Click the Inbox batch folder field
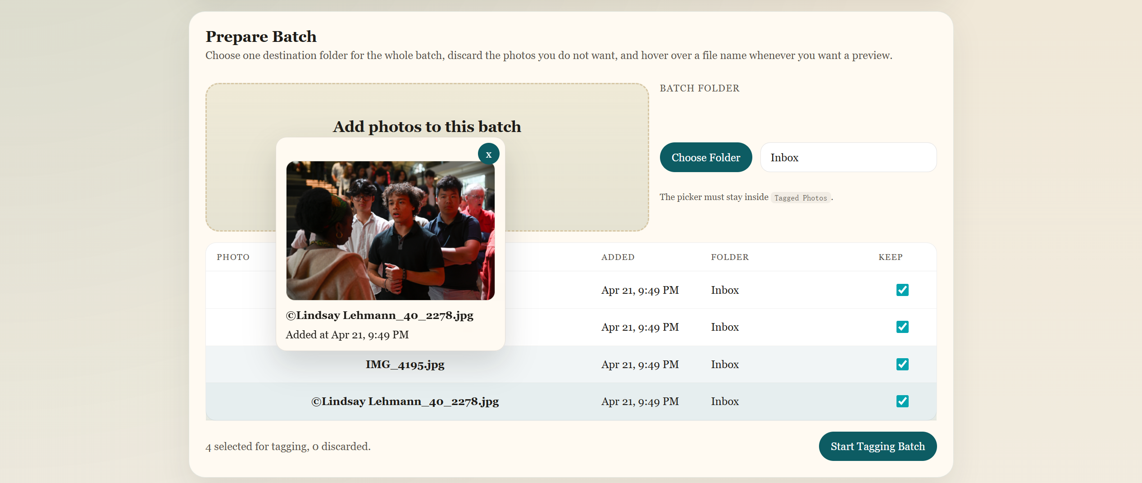Viewport: 1142px width, 483px height. tap(848, 157)
